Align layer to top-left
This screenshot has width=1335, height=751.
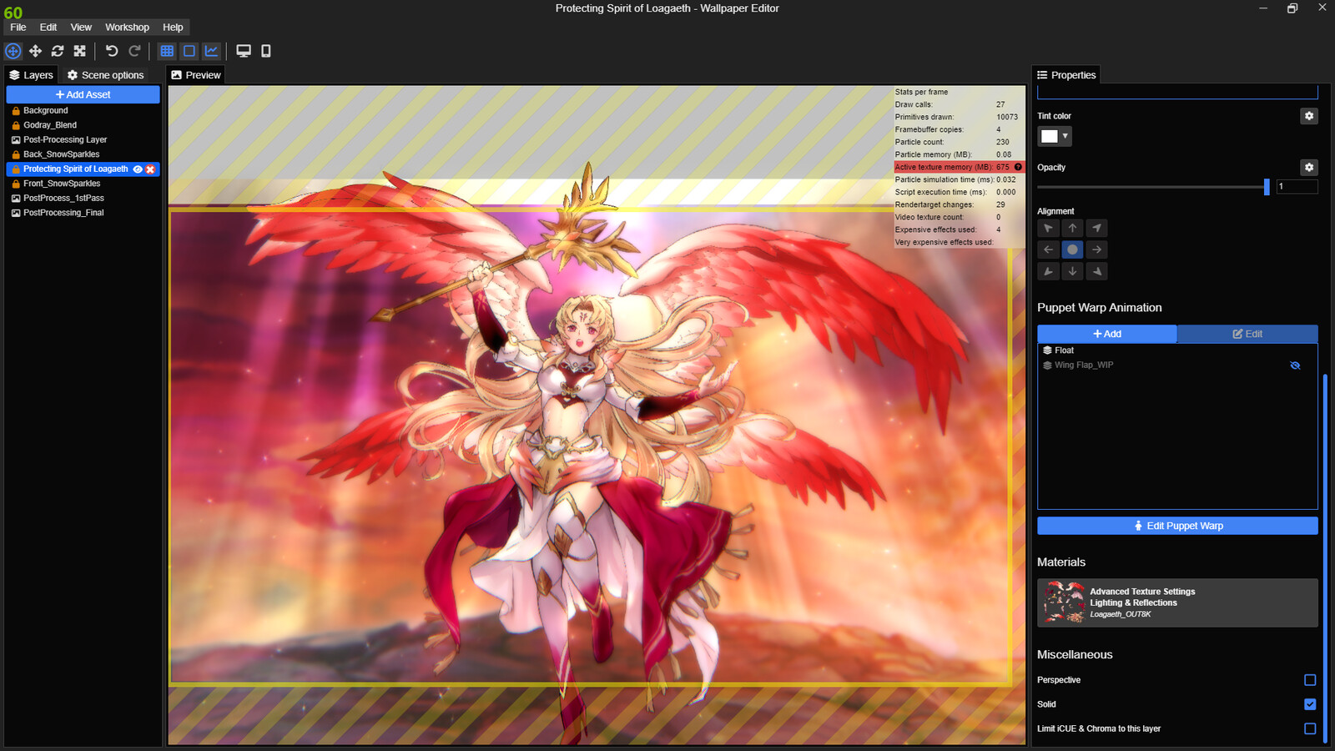[x=1049, y=228]
